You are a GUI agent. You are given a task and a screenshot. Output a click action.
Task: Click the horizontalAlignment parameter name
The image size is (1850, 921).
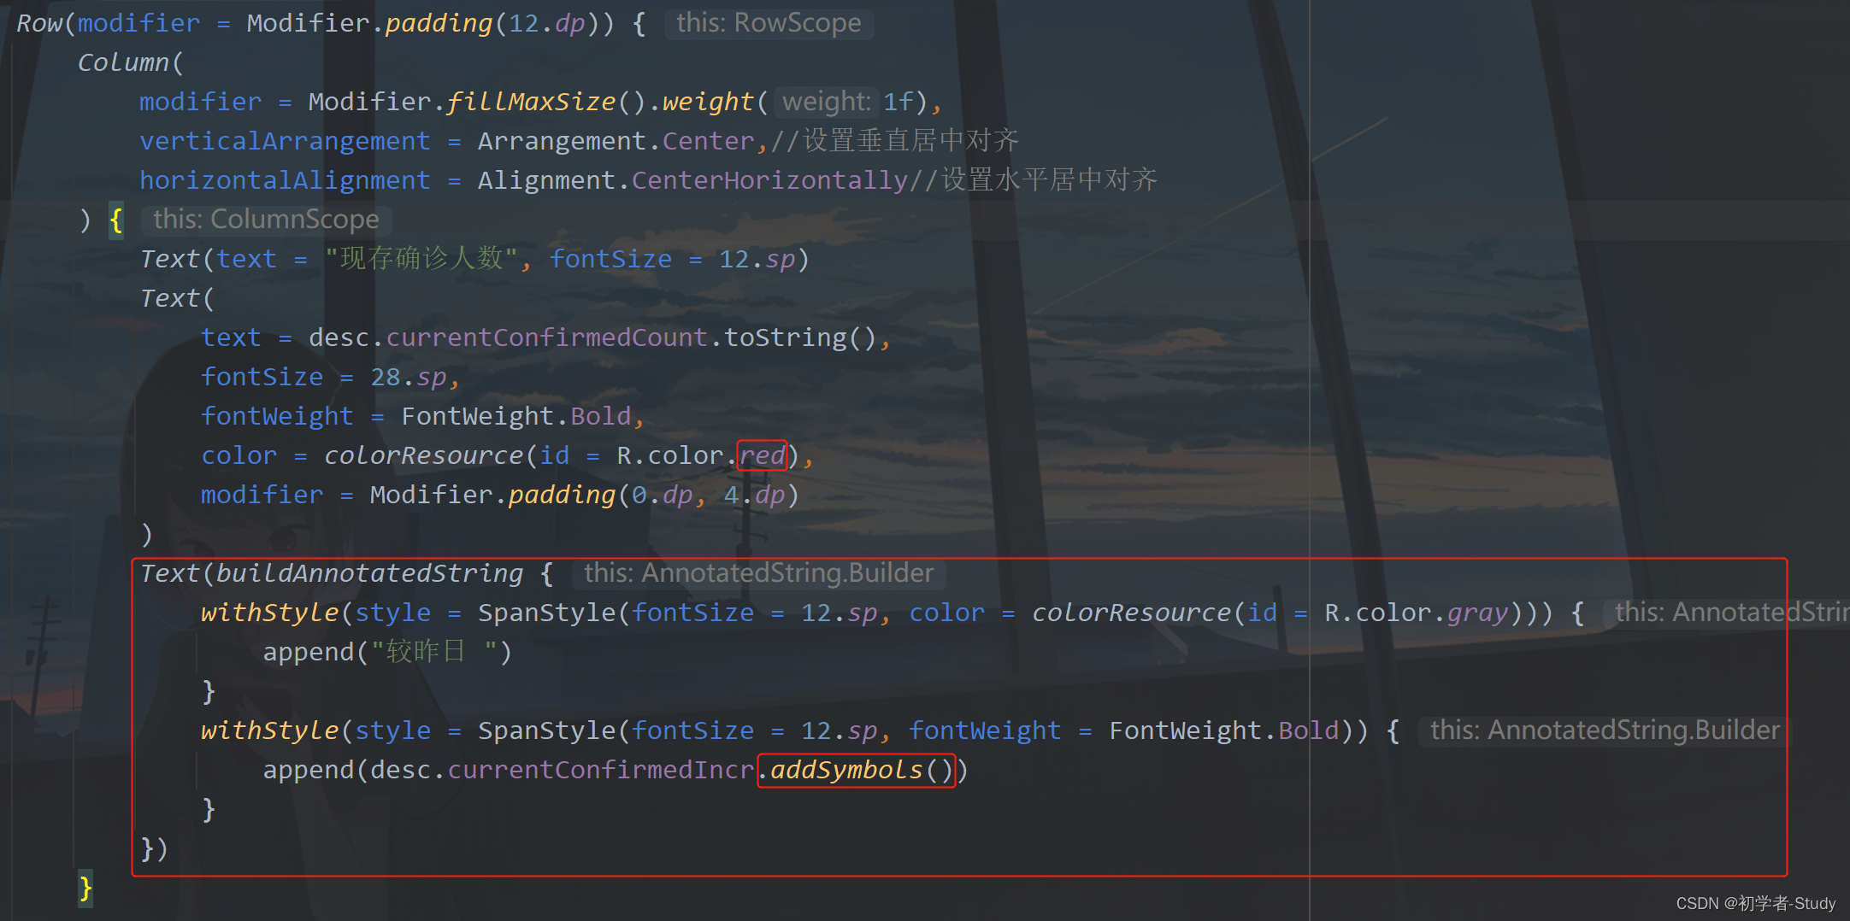tap(285, 180)
